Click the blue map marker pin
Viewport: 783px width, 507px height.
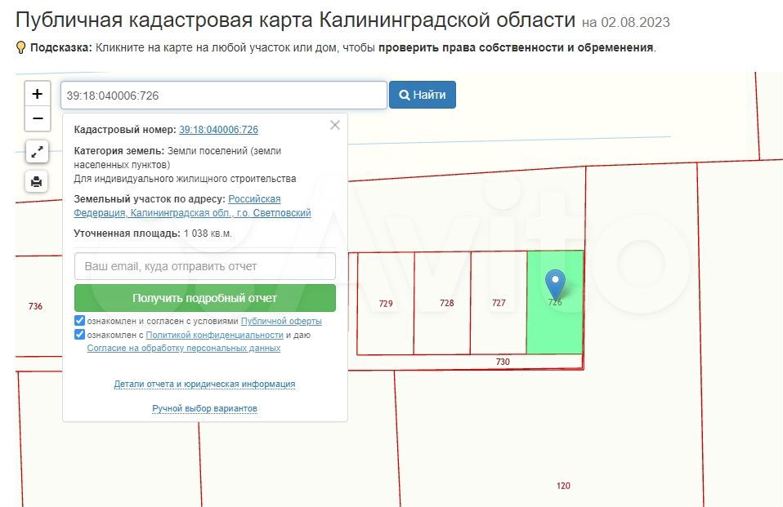[x=556, y=283]
